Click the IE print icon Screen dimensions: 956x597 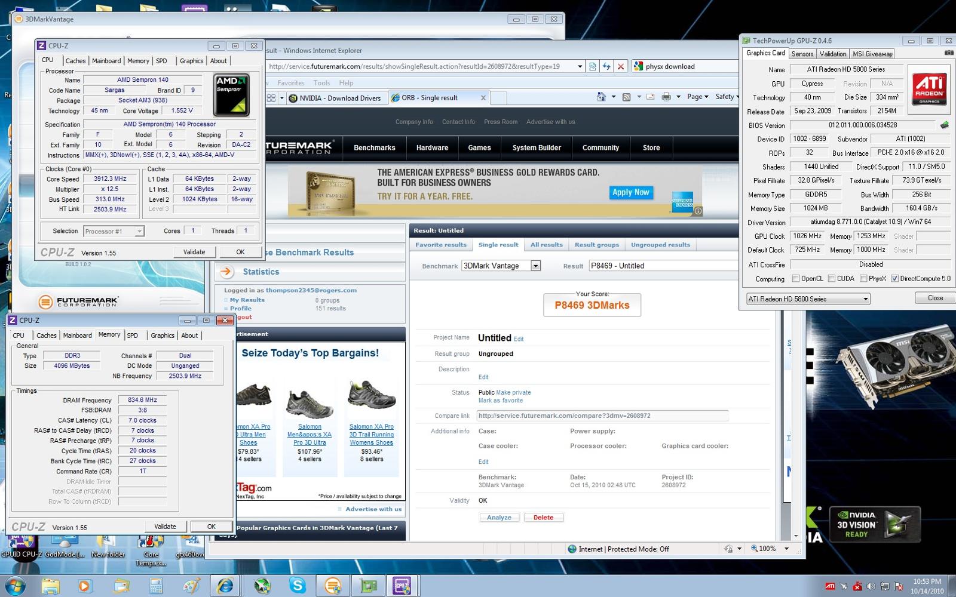tap(666, 97)
